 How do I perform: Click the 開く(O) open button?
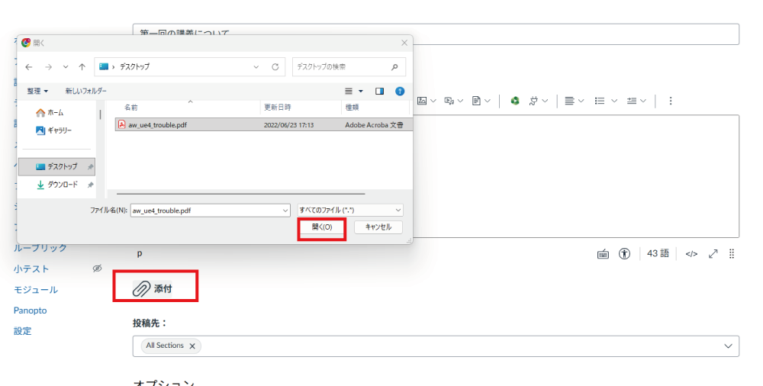(x=322, y=227)
